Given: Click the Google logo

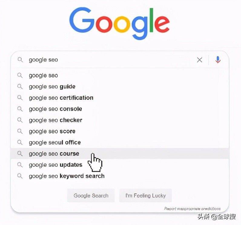Looking at the screenshot, I should [119, 24].
